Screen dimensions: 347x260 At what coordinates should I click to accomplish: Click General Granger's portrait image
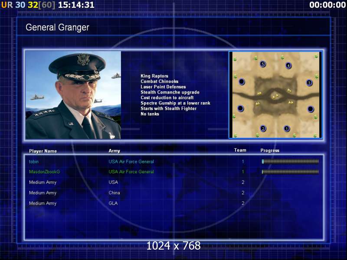pyautogui.click(x=73, y=95)
